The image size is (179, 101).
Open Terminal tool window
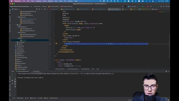pyautogui.click(x=33, y=98)
